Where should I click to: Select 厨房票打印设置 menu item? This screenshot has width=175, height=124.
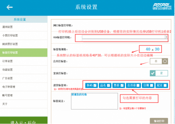click(x=10, y=44)
